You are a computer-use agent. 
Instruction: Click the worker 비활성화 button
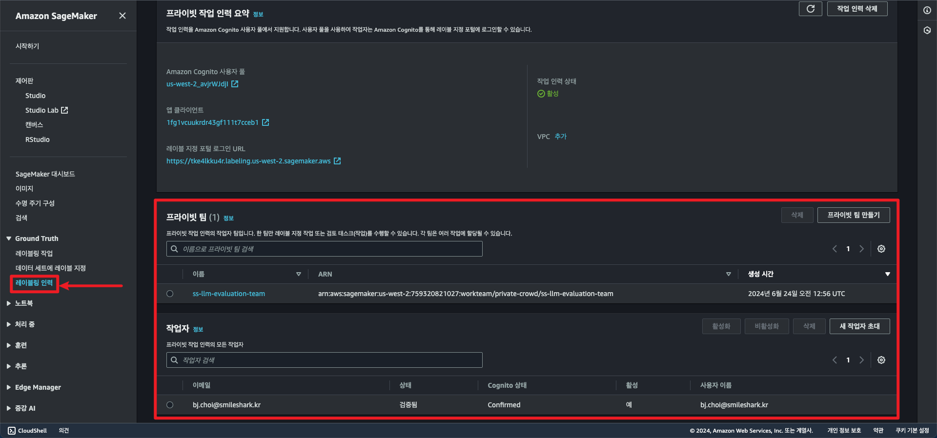[x=767, y=326]
